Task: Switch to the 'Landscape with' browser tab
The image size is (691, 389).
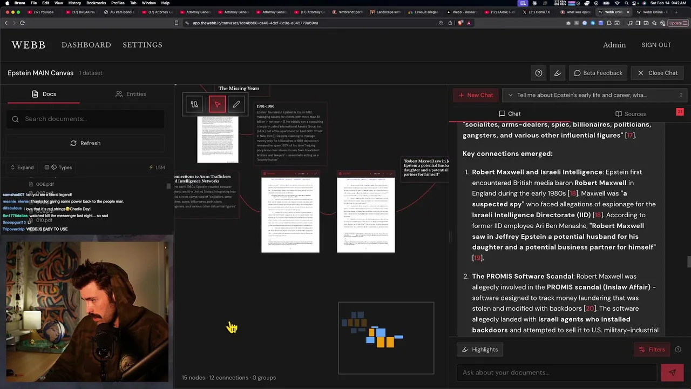Action: (x=385, y=12)
